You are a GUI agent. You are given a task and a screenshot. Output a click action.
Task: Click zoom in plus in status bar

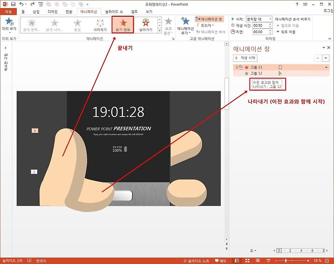coord(308,261)
